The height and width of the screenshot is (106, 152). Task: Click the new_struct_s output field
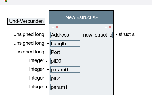click(x=98, y=35)
